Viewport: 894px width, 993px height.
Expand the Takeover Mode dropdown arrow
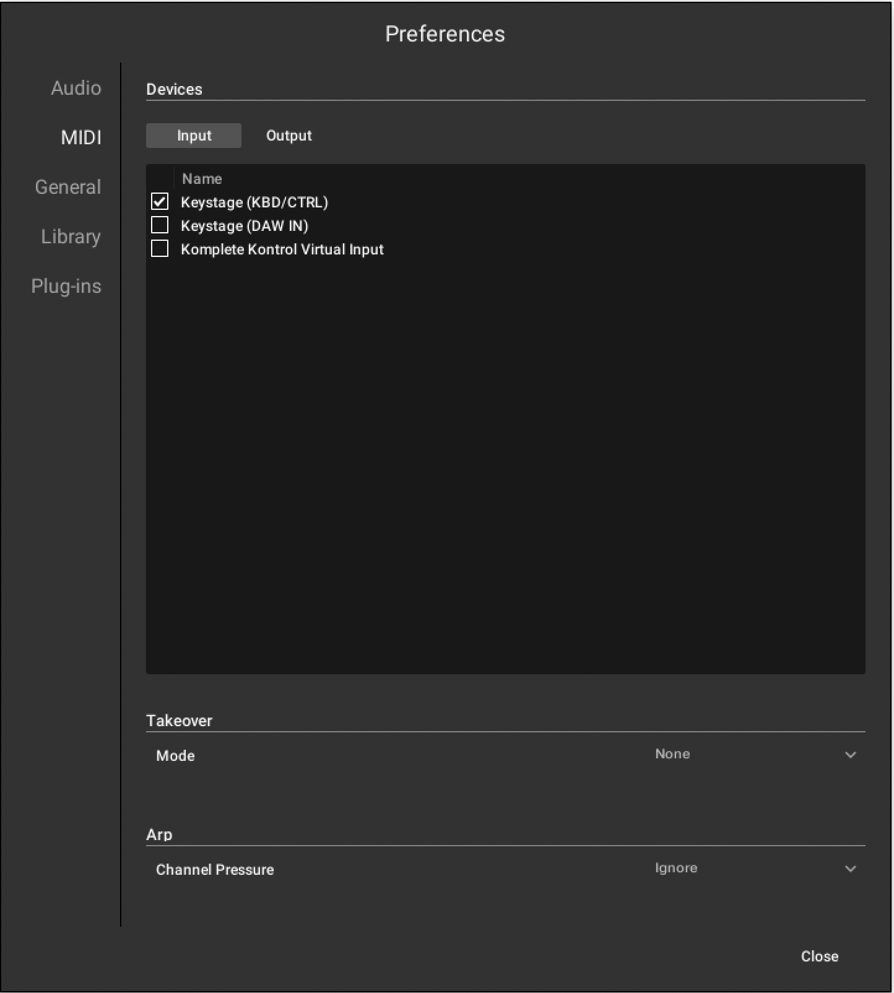click(851, 755)
